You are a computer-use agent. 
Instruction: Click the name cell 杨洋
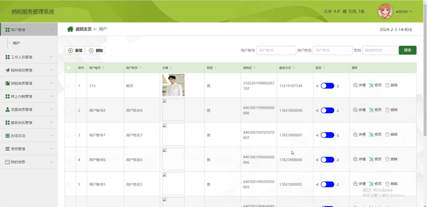point(130,86)
